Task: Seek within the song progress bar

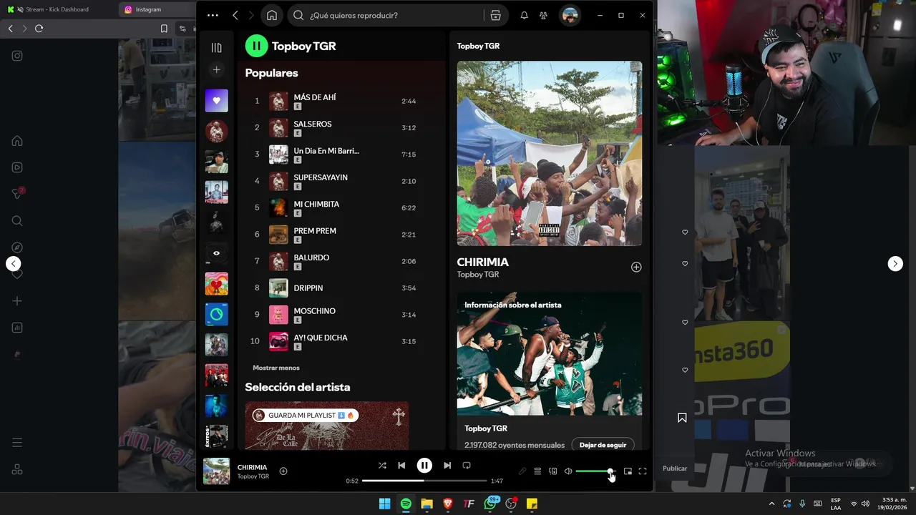Action: tap(424, 481)
